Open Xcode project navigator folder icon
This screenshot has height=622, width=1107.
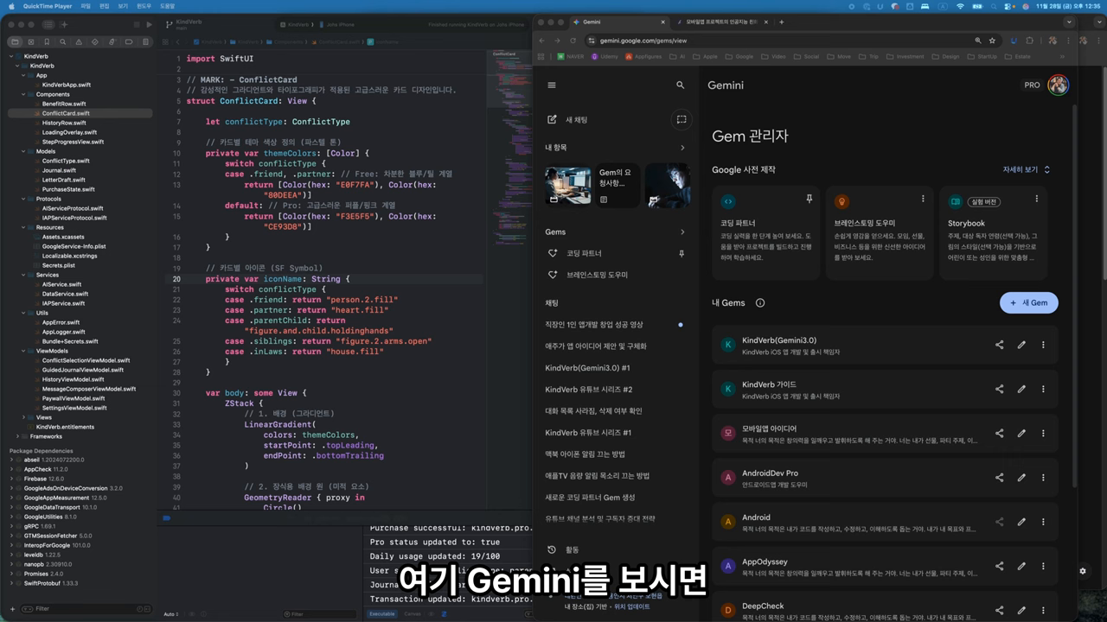pyautogui.click(x=15, y=41)
